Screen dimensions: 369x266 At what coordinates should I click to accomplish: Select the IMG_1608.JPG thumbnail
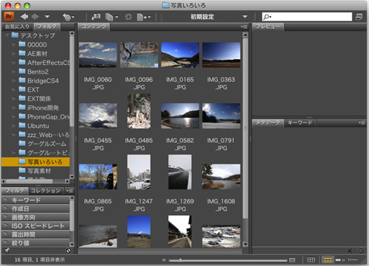pyautogui.click(x=221, y=177)
